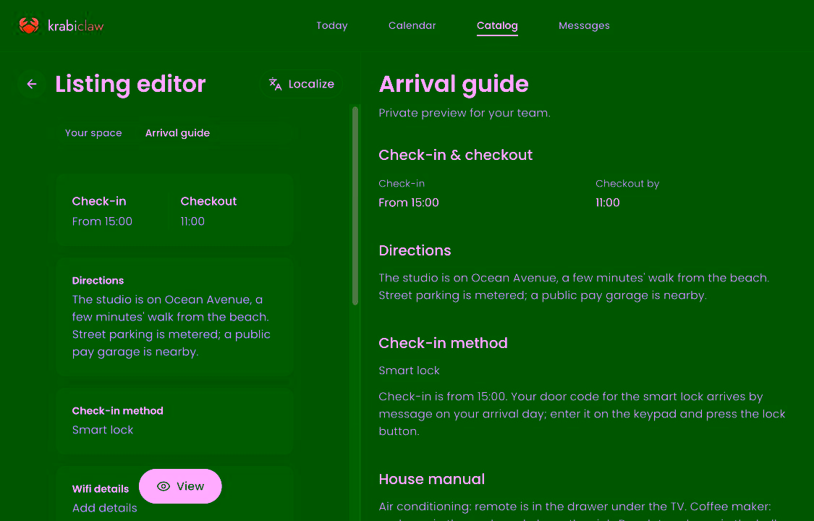Open the Check-in method Smart lock card
The image size is (814, 521).
[x=175, y=421]
